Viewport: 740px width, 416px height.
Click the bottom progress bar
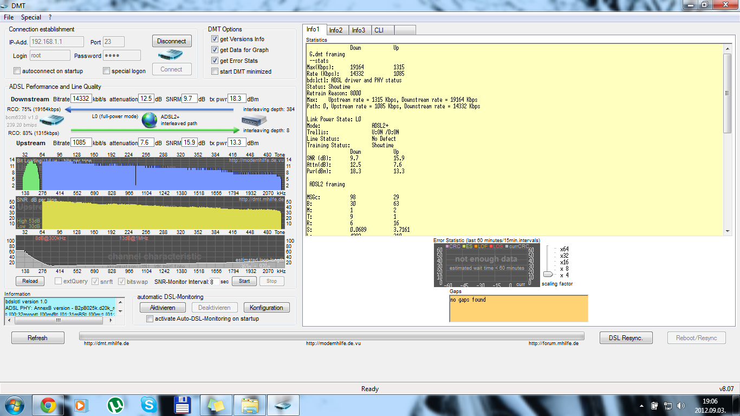pos(332,336)
